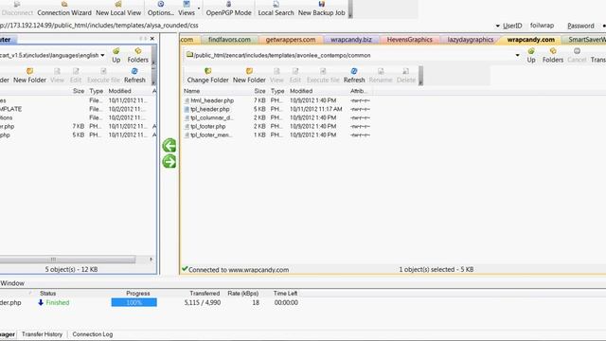The image size is (606, 341).
Task: Click Delete in remote toolbar
Action: [x=406, y=76]
